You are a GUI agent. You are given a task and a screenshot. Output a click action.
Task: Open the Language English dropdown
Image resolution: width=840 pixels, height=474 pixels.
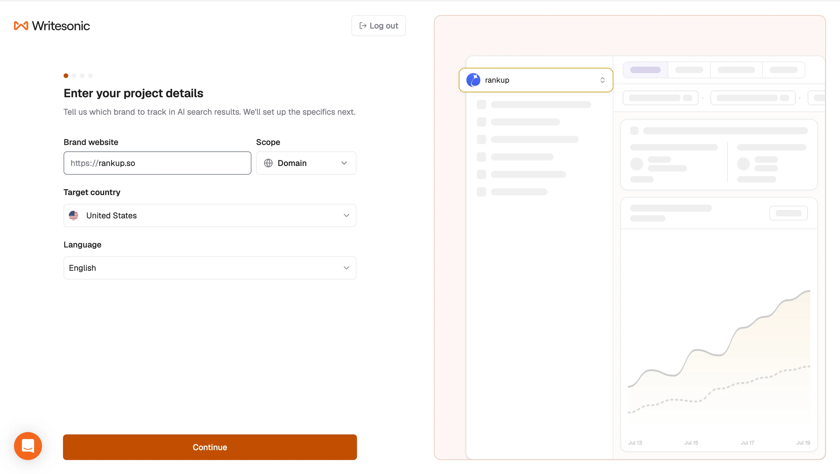[x=210, y=268]
